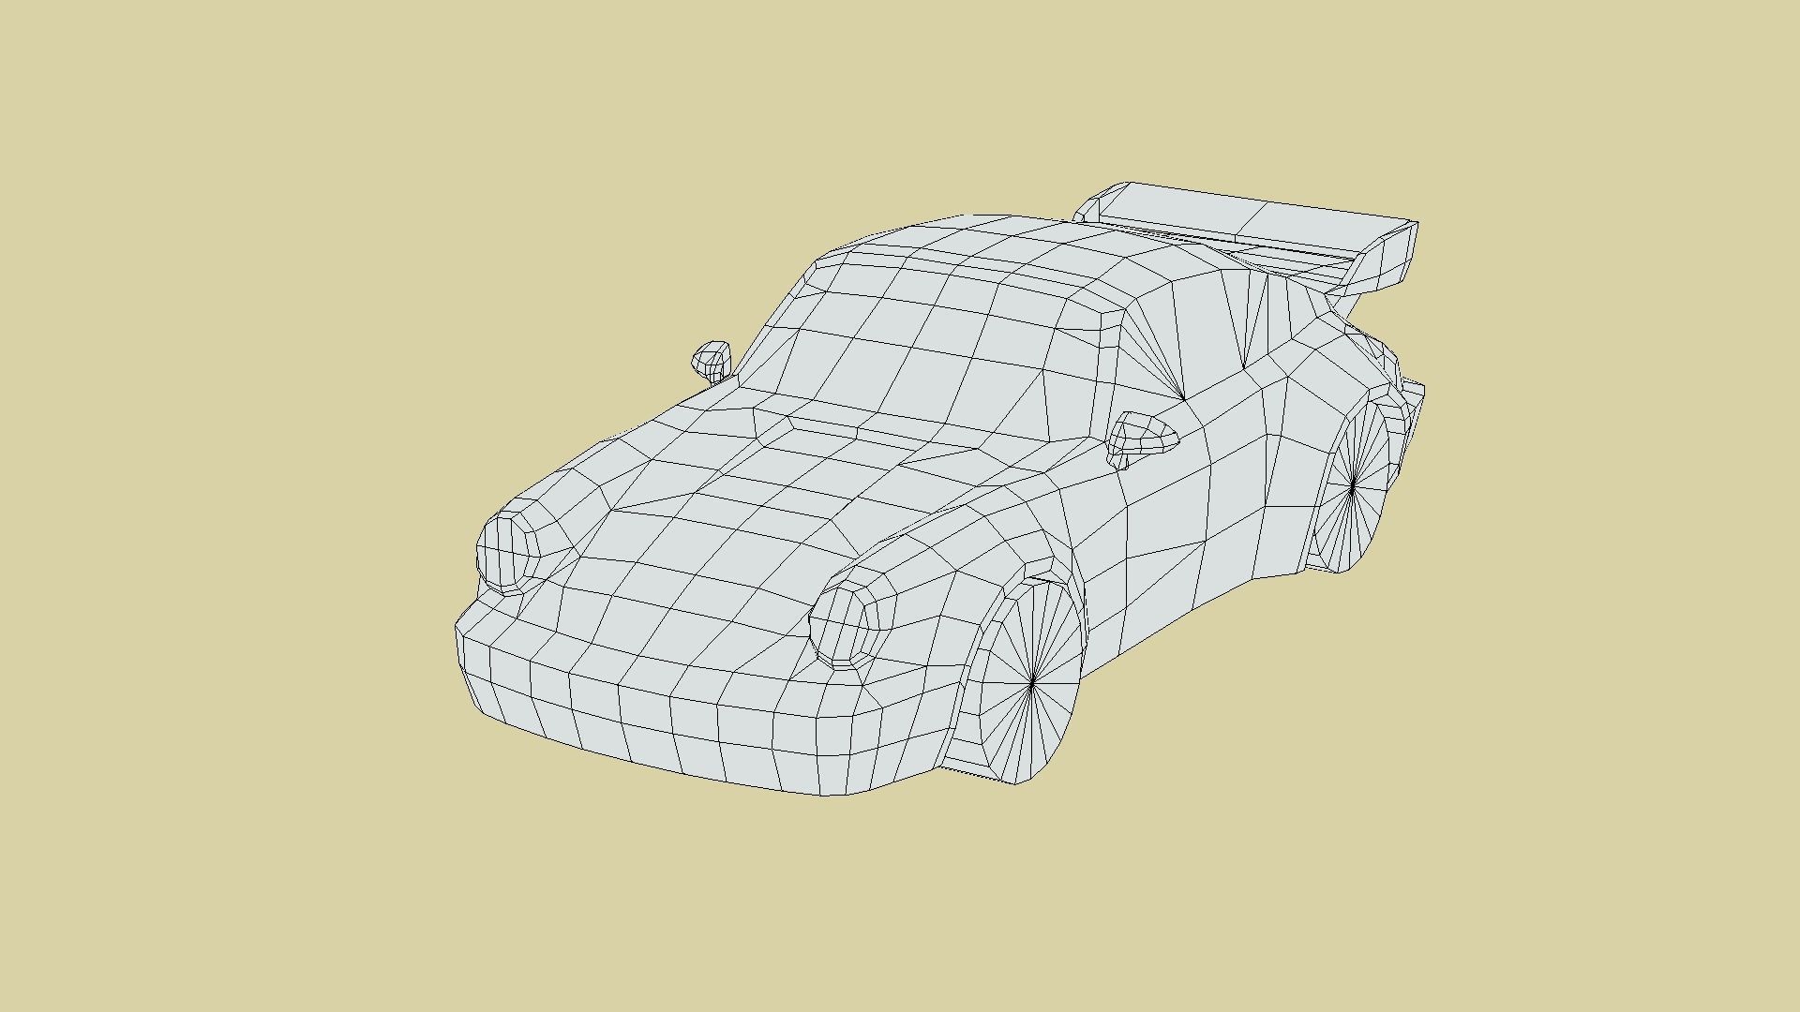This screenshot has width=1800, height=1012.
Task: Click the small mirror beside the windshield
Action: (712, 361)
